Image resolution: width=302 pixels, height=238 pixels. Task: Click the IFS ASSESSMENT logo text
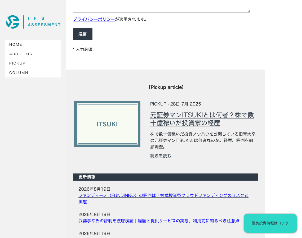click(44, 21)
